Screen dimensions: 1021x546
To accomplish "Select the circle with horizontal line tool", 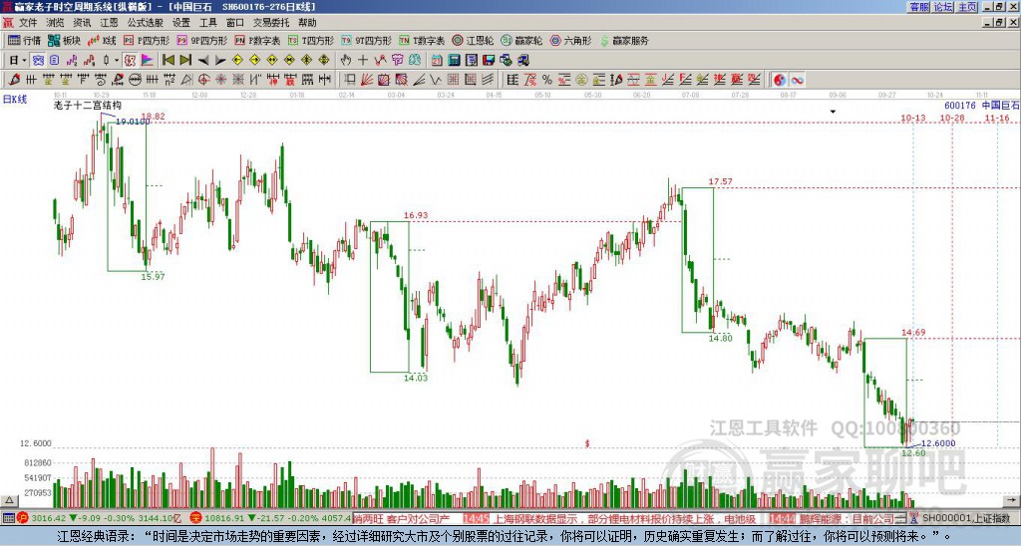I will (x=135, y=80).
